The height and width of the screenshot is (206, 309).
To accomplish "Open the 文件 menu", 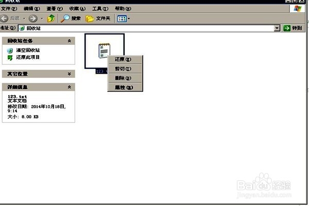I will tap(9, 9).
